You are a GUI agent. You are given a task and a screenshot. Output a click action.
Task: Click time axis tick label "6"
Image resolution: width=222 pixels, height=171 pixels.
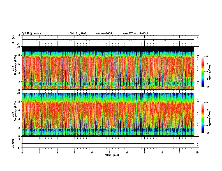pos(127,153)
